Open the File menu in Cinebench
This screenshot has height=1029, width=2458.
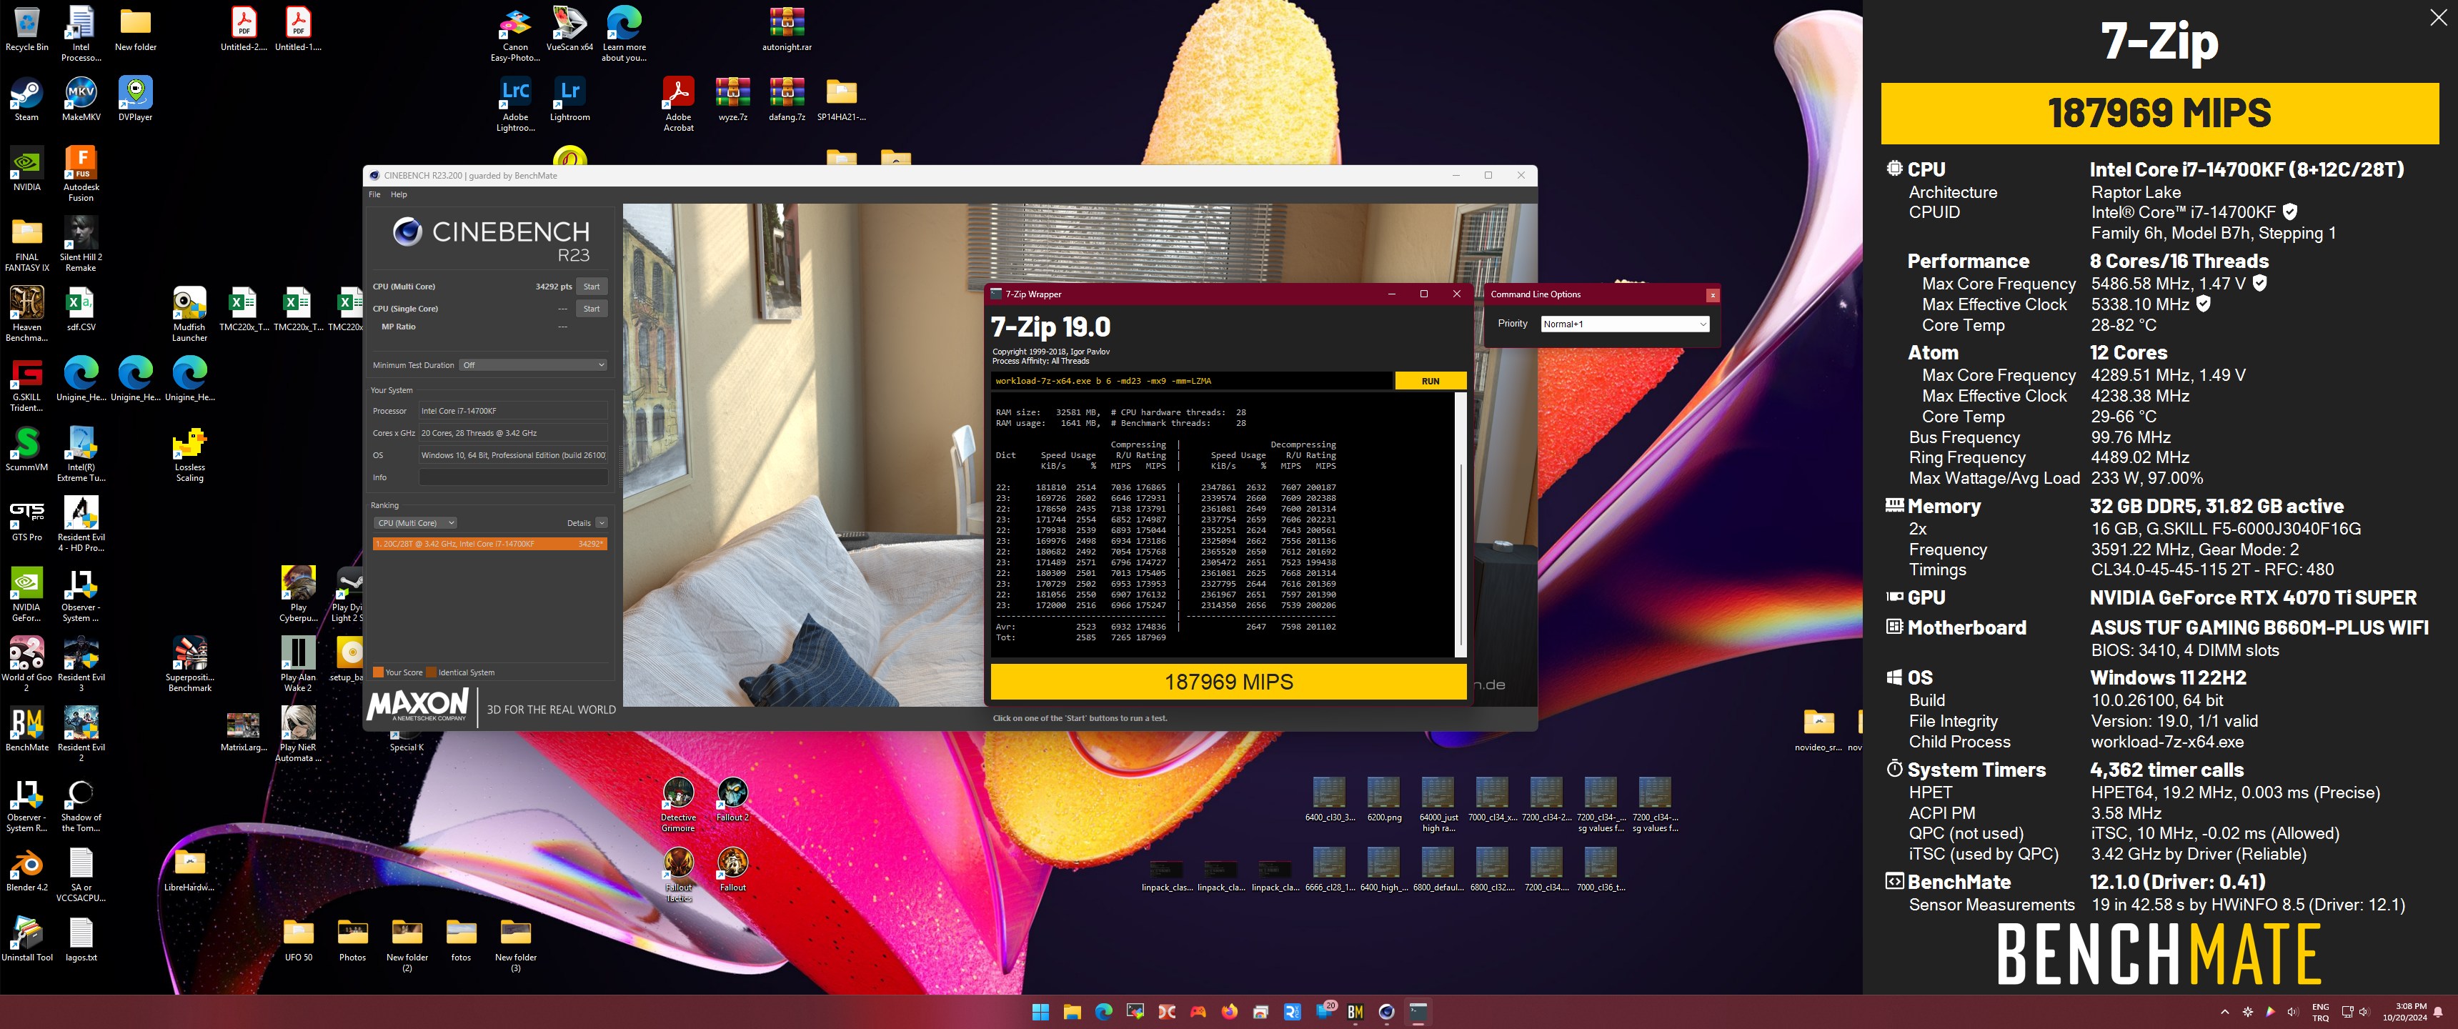click(374, 194)
